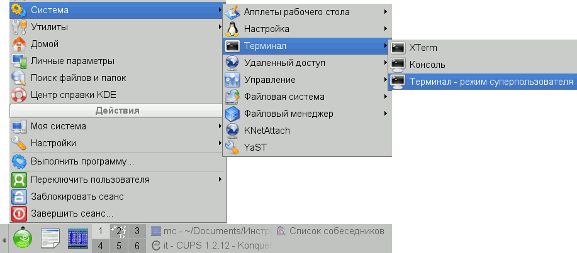
Task: Expand the Настройка submenu arrow
Action: tap(385, 29)
